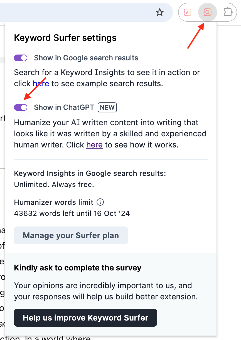Open the Keyword Surfer extension icon
241x340 pixels.
[x=207, y=12]
